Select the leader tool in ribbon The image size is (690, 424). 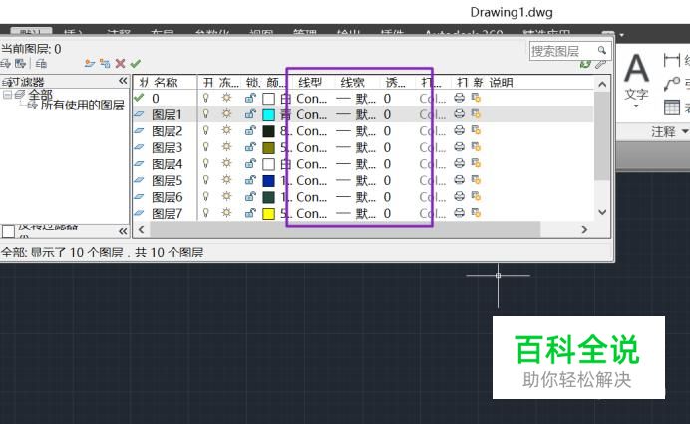tap(671, 84)
